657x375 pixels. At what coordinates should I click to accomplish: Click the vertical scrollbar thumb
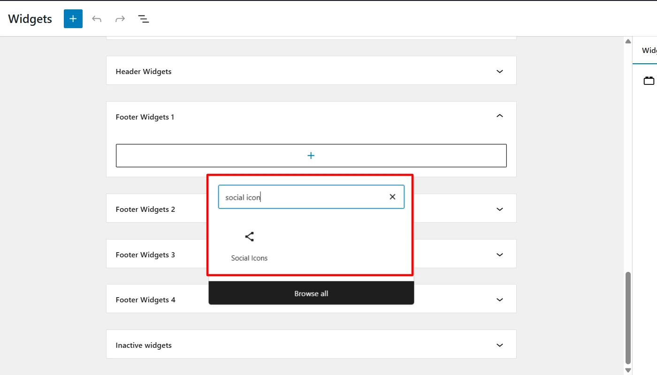click(x=628, y=317)
